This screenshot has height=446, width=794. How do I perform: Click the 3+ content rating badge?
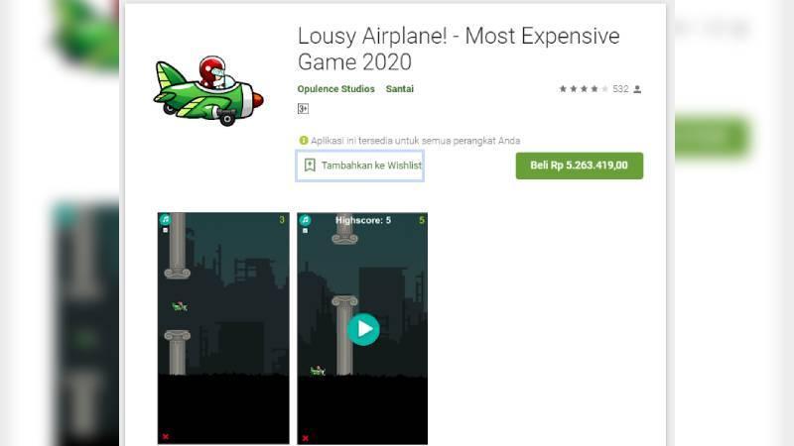click(x=303, y=109)
